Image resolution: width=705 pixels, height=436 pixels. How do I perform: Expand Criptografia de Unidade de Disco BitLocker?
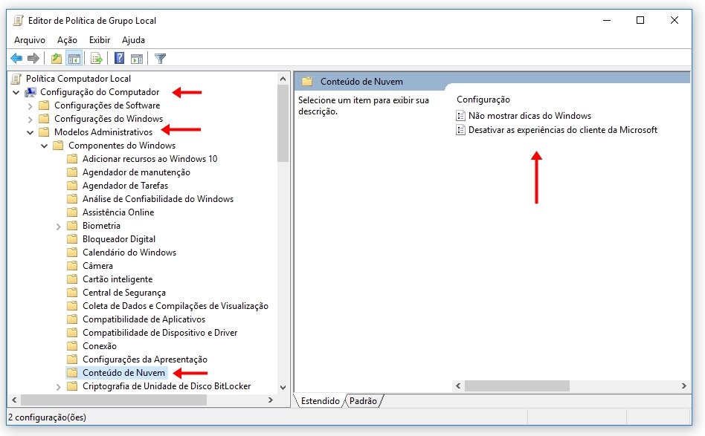(x=58, y=387)
